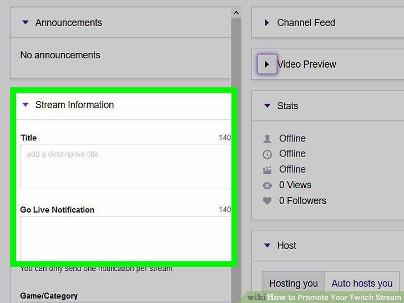
Task: Click the Announcements heading text
Action: coord(69,23)
